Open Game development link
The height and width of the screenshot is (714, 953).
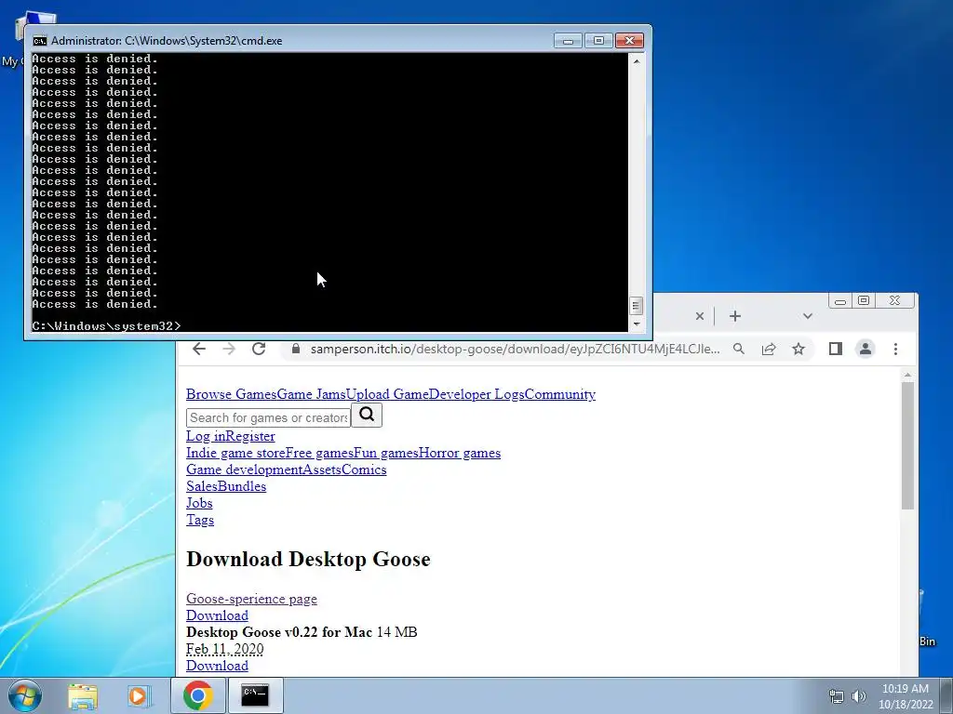245,469
